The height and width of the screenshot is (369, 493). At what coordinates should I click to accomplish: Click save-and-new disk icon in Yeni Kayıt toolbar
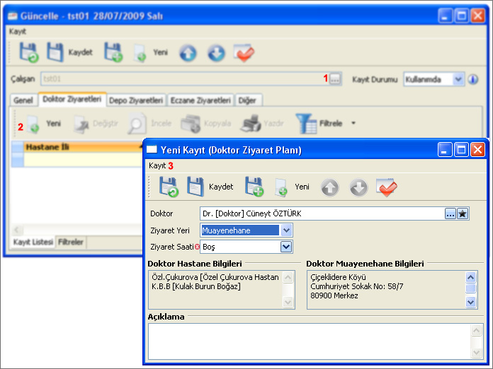(x=254, y=187)
